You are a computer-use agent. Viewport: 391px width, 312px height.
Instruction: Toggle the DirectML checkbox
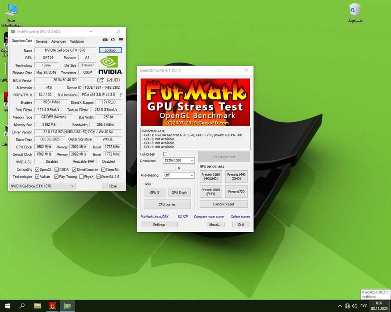click(x=104, y=170)
